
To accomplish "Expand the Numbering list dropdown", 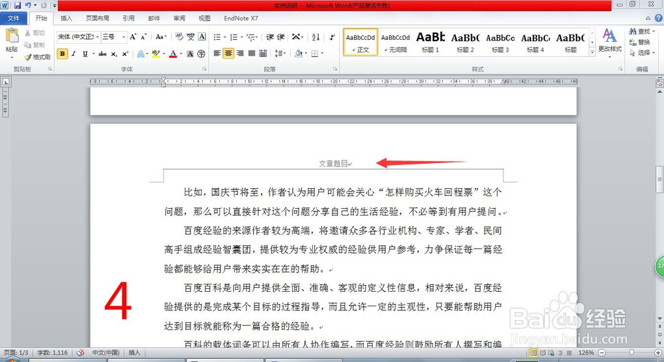I will pyautogui.click(x=242, y=37).
